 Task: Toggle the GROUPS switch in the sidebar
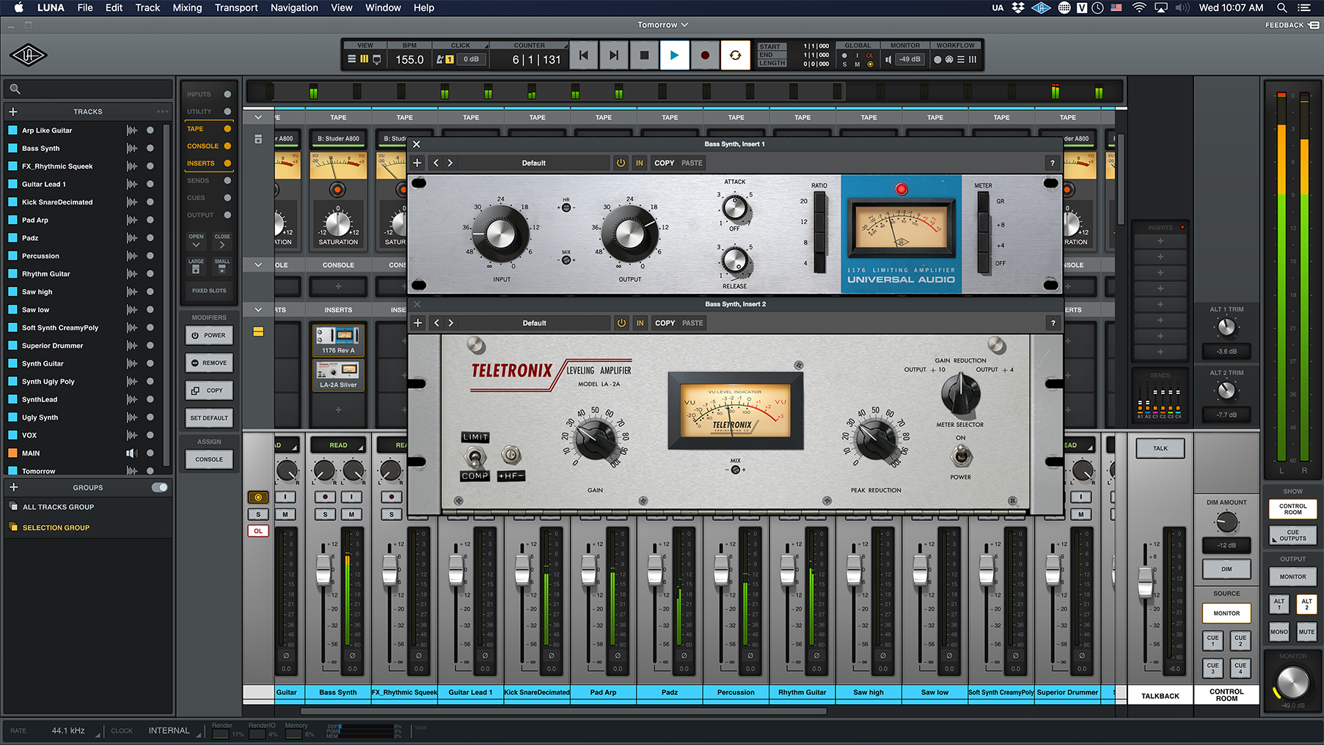tap(161, 487)
